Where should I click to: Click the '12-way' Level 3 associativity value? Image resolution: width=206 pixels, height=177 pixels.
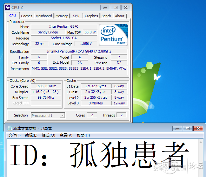pyautogui.click(x=119, y=103)
